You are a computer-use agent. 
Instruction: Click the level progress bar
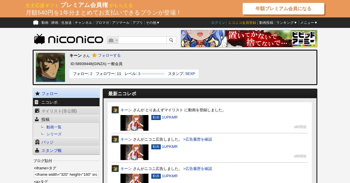(x=153, y=74)
